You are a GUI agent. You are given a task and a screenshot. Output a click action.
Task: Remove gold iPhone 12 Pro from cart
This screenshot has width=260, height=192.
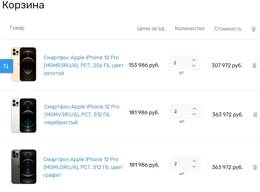click(255, 65)
